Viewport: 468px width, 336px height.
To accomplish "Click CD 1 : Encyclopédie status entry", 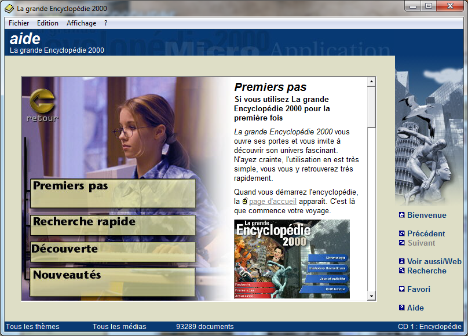I will 430,327.
